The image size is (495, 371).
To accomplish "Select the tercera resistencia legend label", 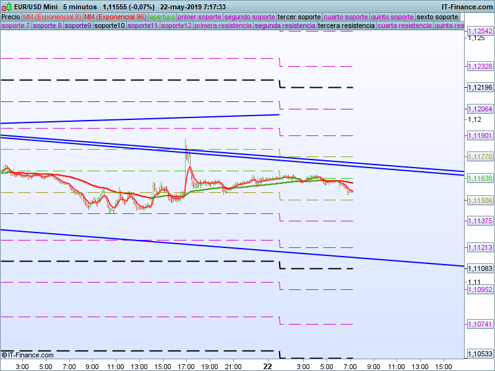I will (x=346, y=26).
